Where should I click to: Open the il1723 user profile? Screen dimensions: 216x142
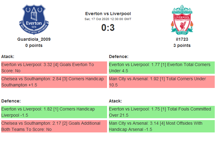click(182, 39)
